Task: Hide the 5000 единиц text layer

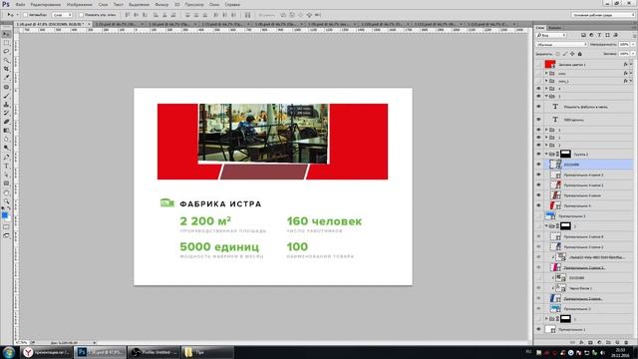Action: (x=538, y=120)
